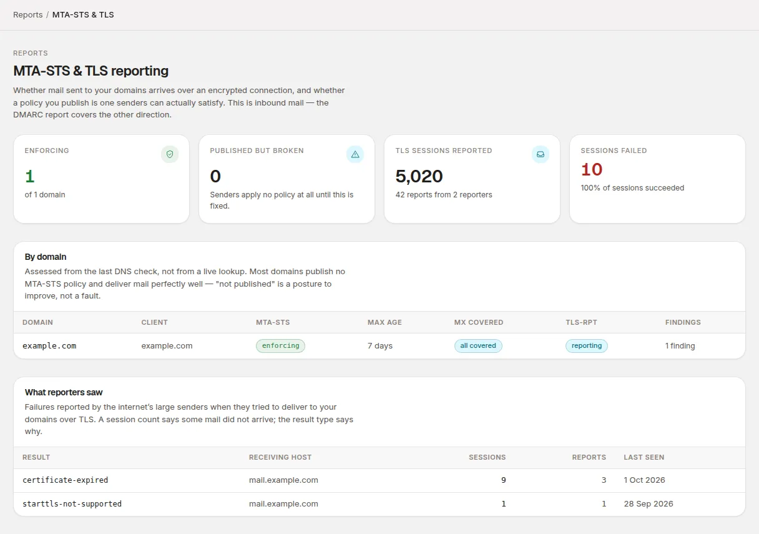Go back to Reports via the breadcrumb

(x=28, y=14)
